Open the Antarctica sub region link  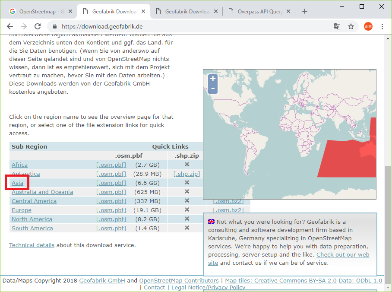click(x=26, y=174)
